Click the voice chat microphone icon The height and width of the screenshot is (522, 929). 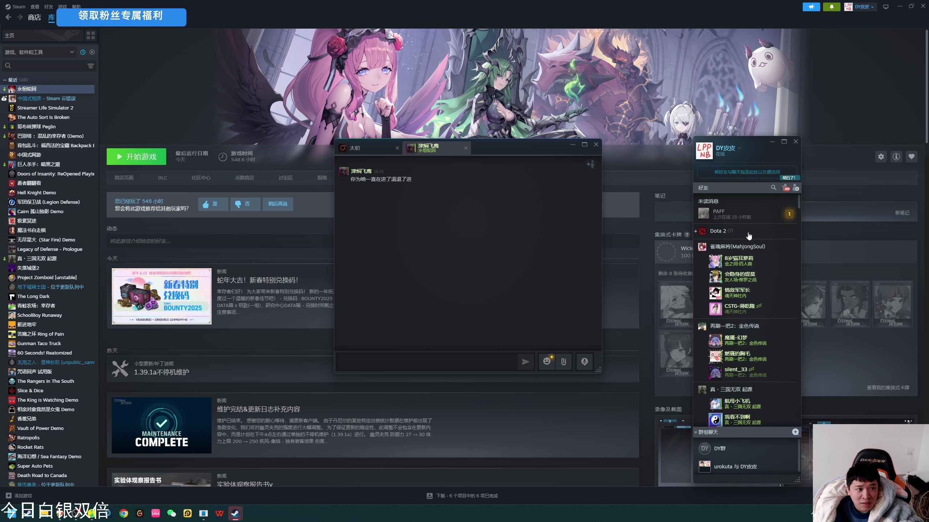584,361
